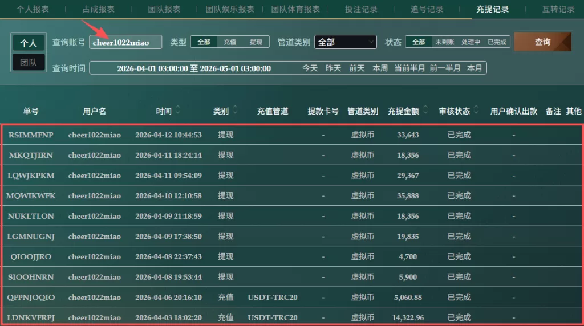Sort the table by 时间 column arrows
584x326 pixels.
click(x=178, y=111)
